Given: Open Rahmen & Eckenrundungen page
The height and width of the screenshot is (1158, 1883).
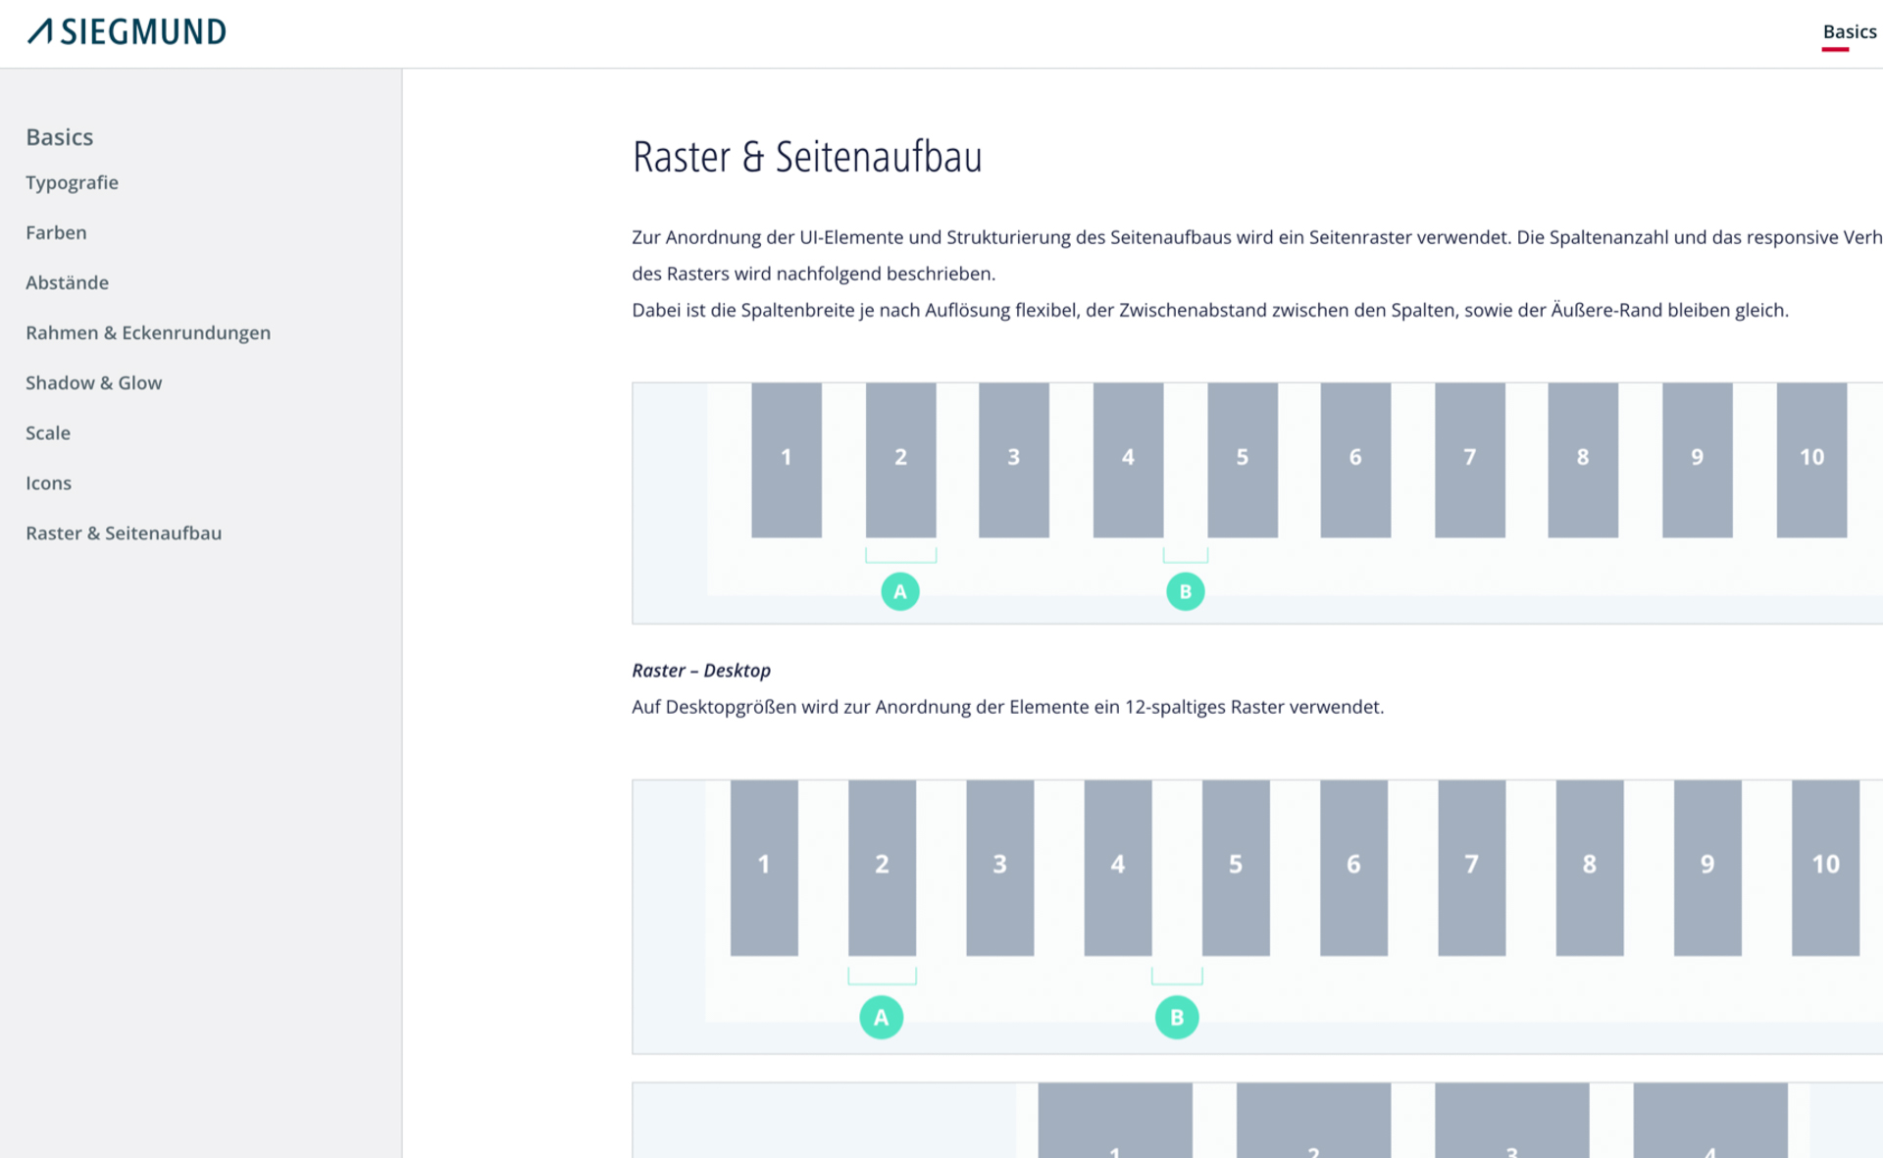Looking at the screenshot, I should coord(148,332).
